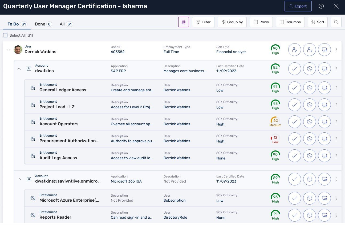This screenshot has height=225, width=345.
Task: Collapse the dwatkins SAP ERP account section
Action: pyautogui.click(x=19, y=68)
